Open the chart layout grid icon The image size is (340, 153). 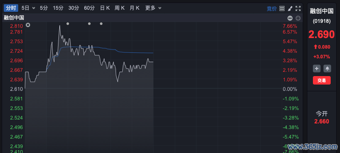[282, 8]
